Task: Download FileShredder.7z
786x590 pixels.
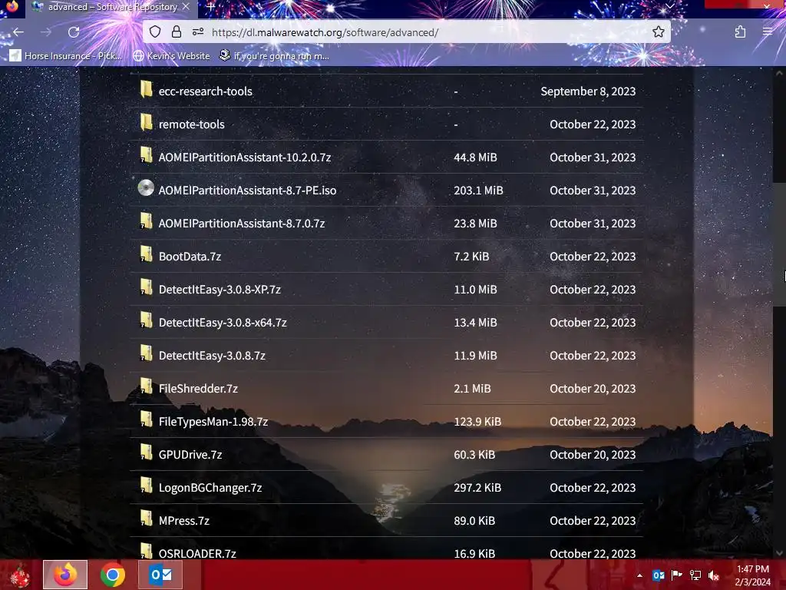Action: pyautogui.click(x=198, y=389)
